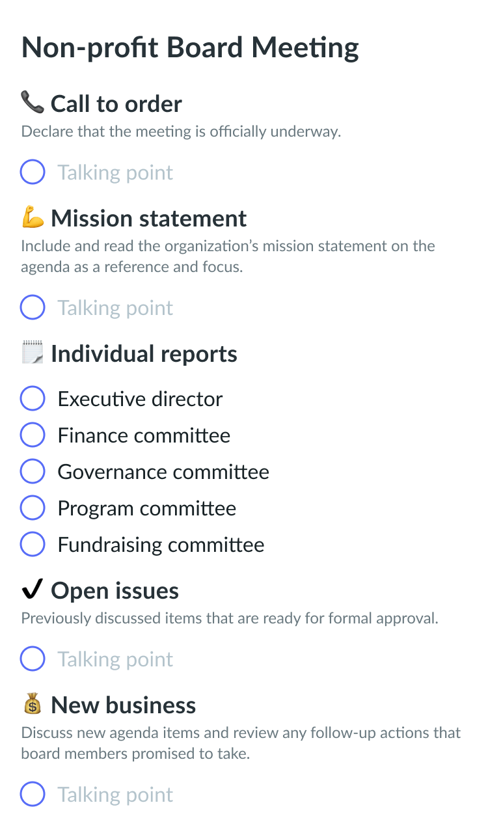Click the Talking point field under Call to order

tap(115, 172)
